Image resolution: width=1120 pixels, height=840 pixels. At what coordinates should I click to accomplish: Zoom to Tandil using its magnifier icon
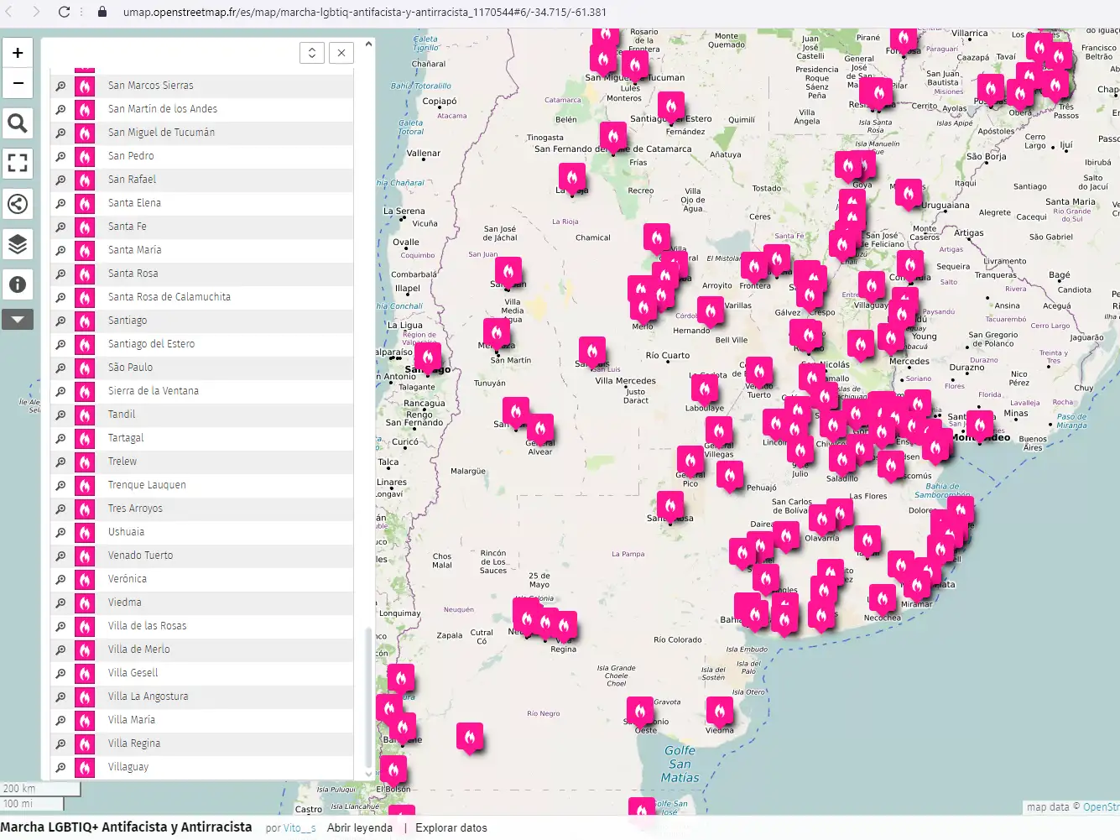tap(60, 415)
